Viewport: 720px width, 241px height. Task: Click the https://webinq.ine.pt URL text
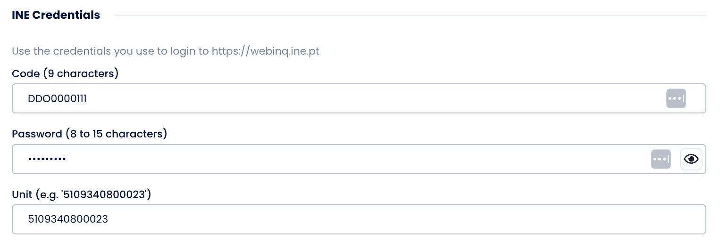[265, 51]
